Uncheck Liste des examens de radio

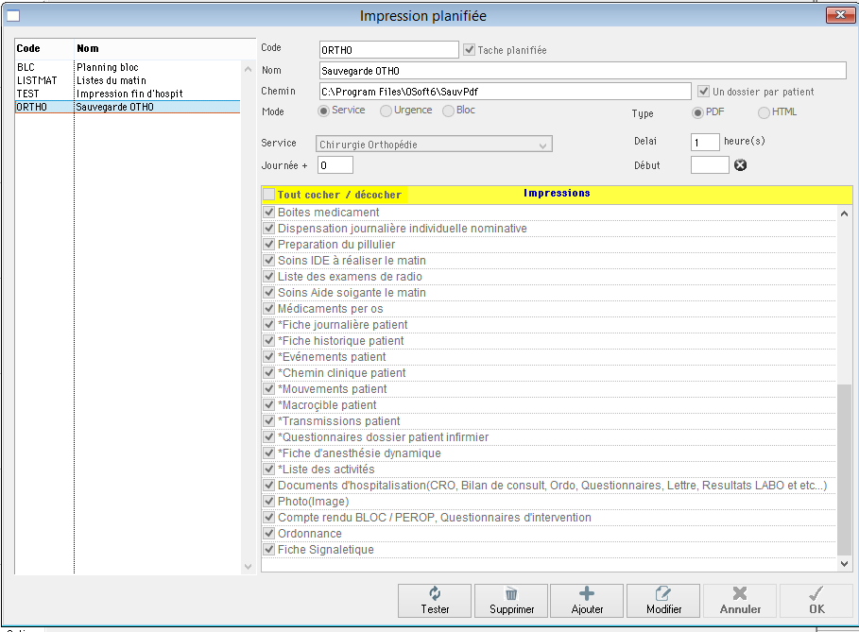(x=269, y=276)
